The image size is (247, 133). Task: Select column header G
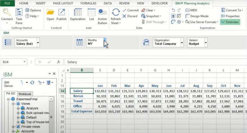(x=155, y=70)
